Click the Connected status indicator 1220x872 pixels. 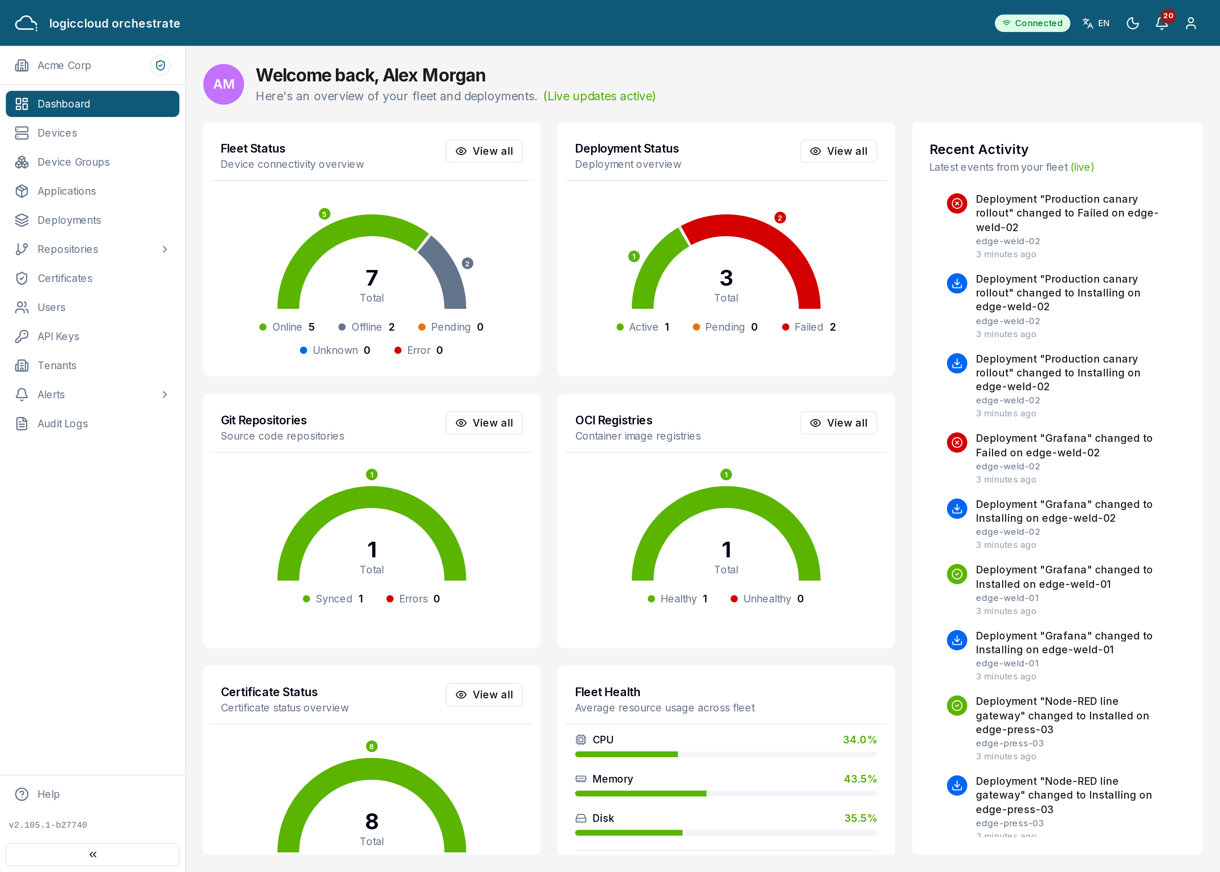tap(1032, 23)
